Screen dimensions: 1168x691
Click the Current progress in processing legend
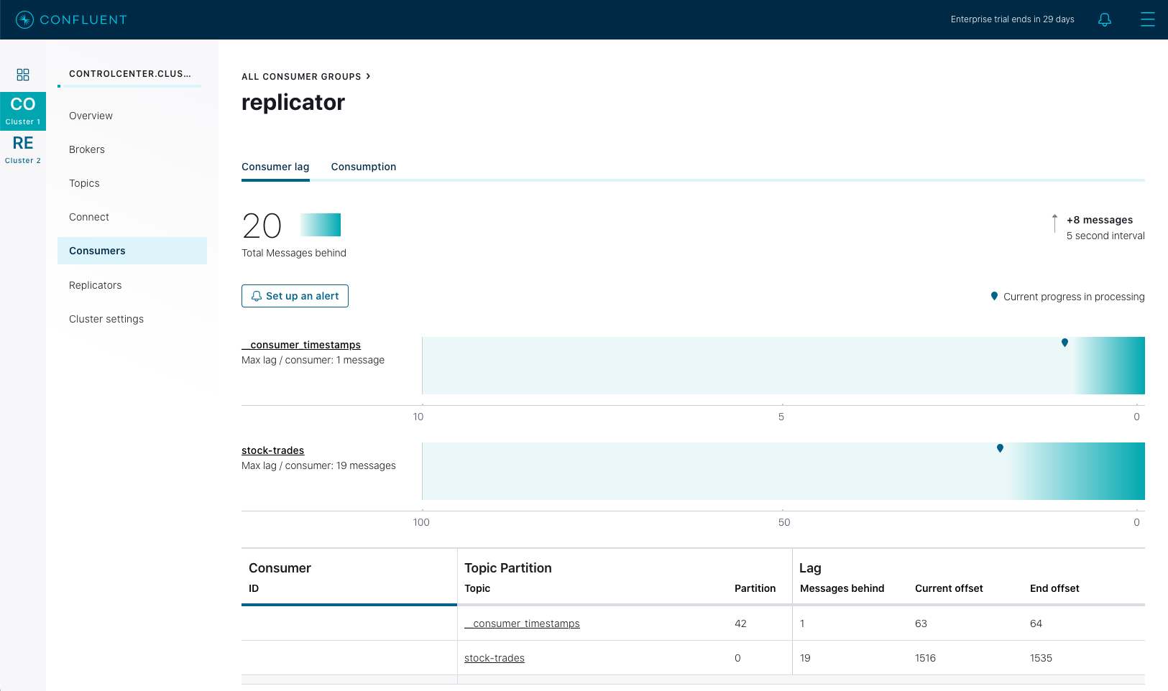tap(1067, 297)
